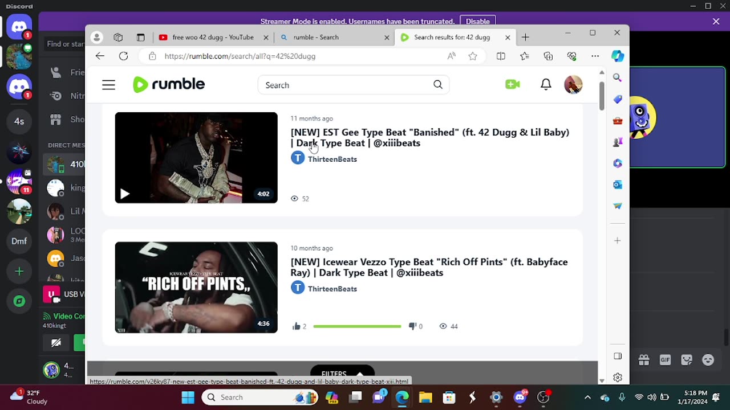
Task: Play the Rich Off Pints video thumbnail
Action: coord(196,288)
